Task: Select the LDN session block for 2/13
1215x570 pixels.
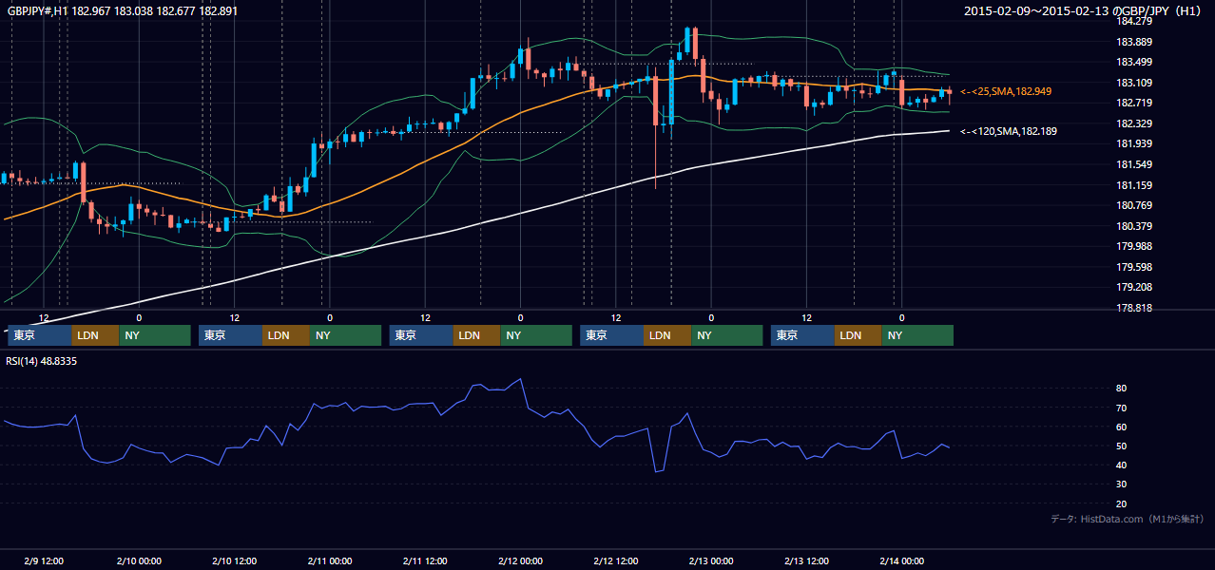Action: pos(858,335)
